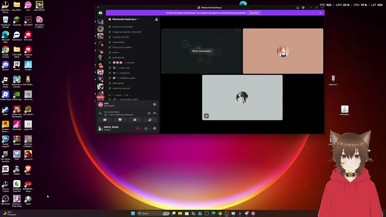
Task: Share your screen from the voice panel
Action: [x=120, y=120]
